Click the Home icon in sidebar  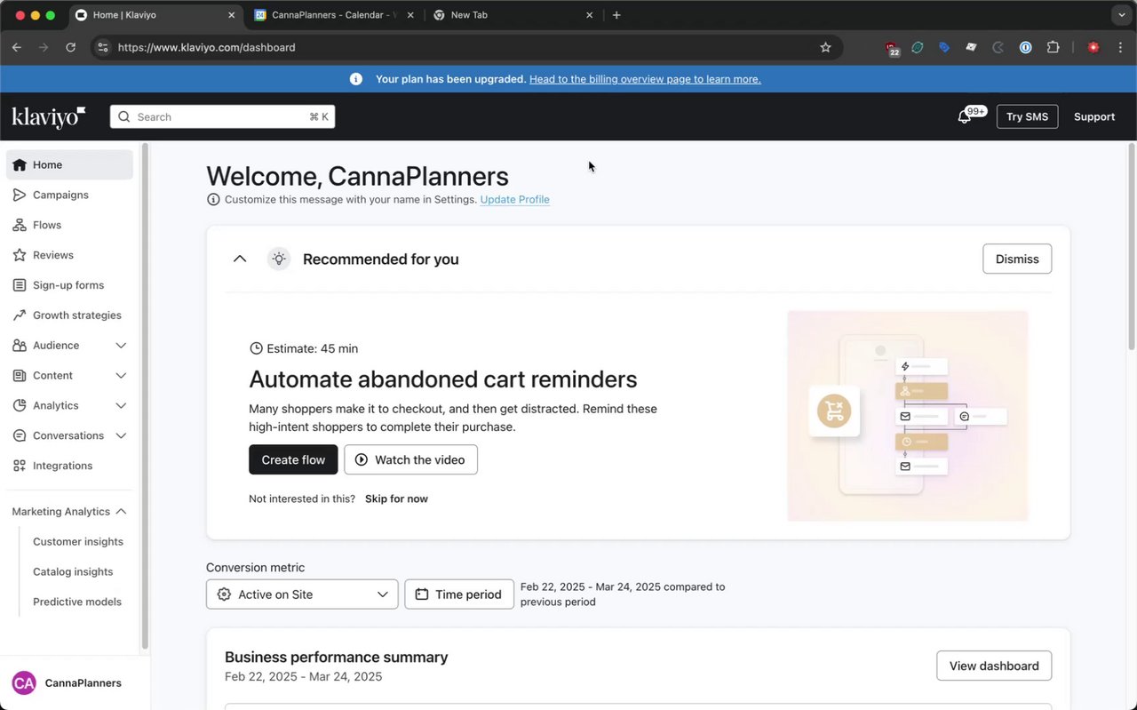(20, 164)
